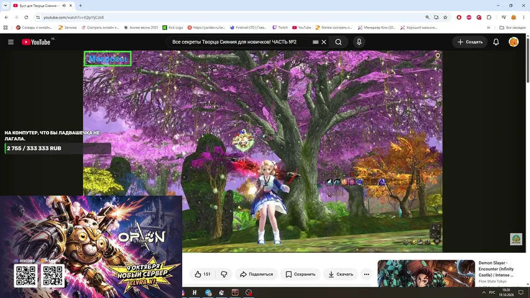This screenshot has height=298, width=530.
Task: Download video with Скачать
Action: click(x=340, y=274)
